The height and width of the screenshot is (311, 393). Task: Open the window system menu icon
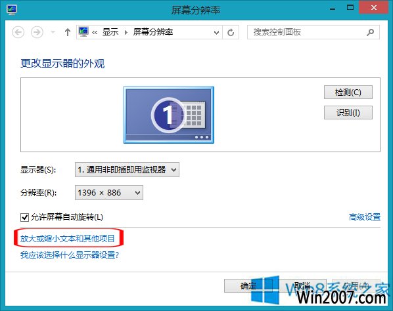[12, 10]
